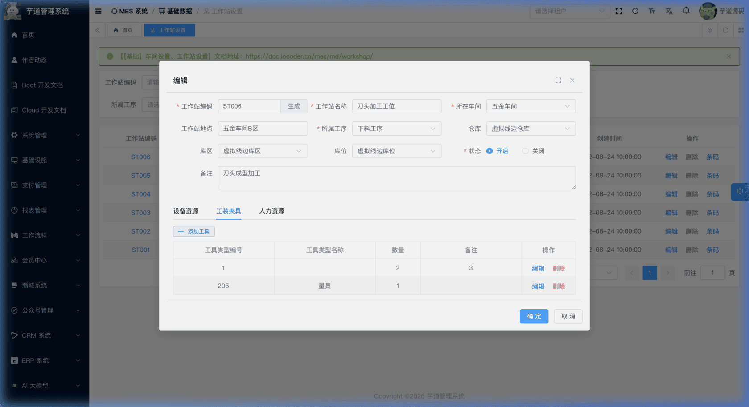Toggle the sidebar with the hamburger icon
749x407 pixels.
[x=98, y=11]
